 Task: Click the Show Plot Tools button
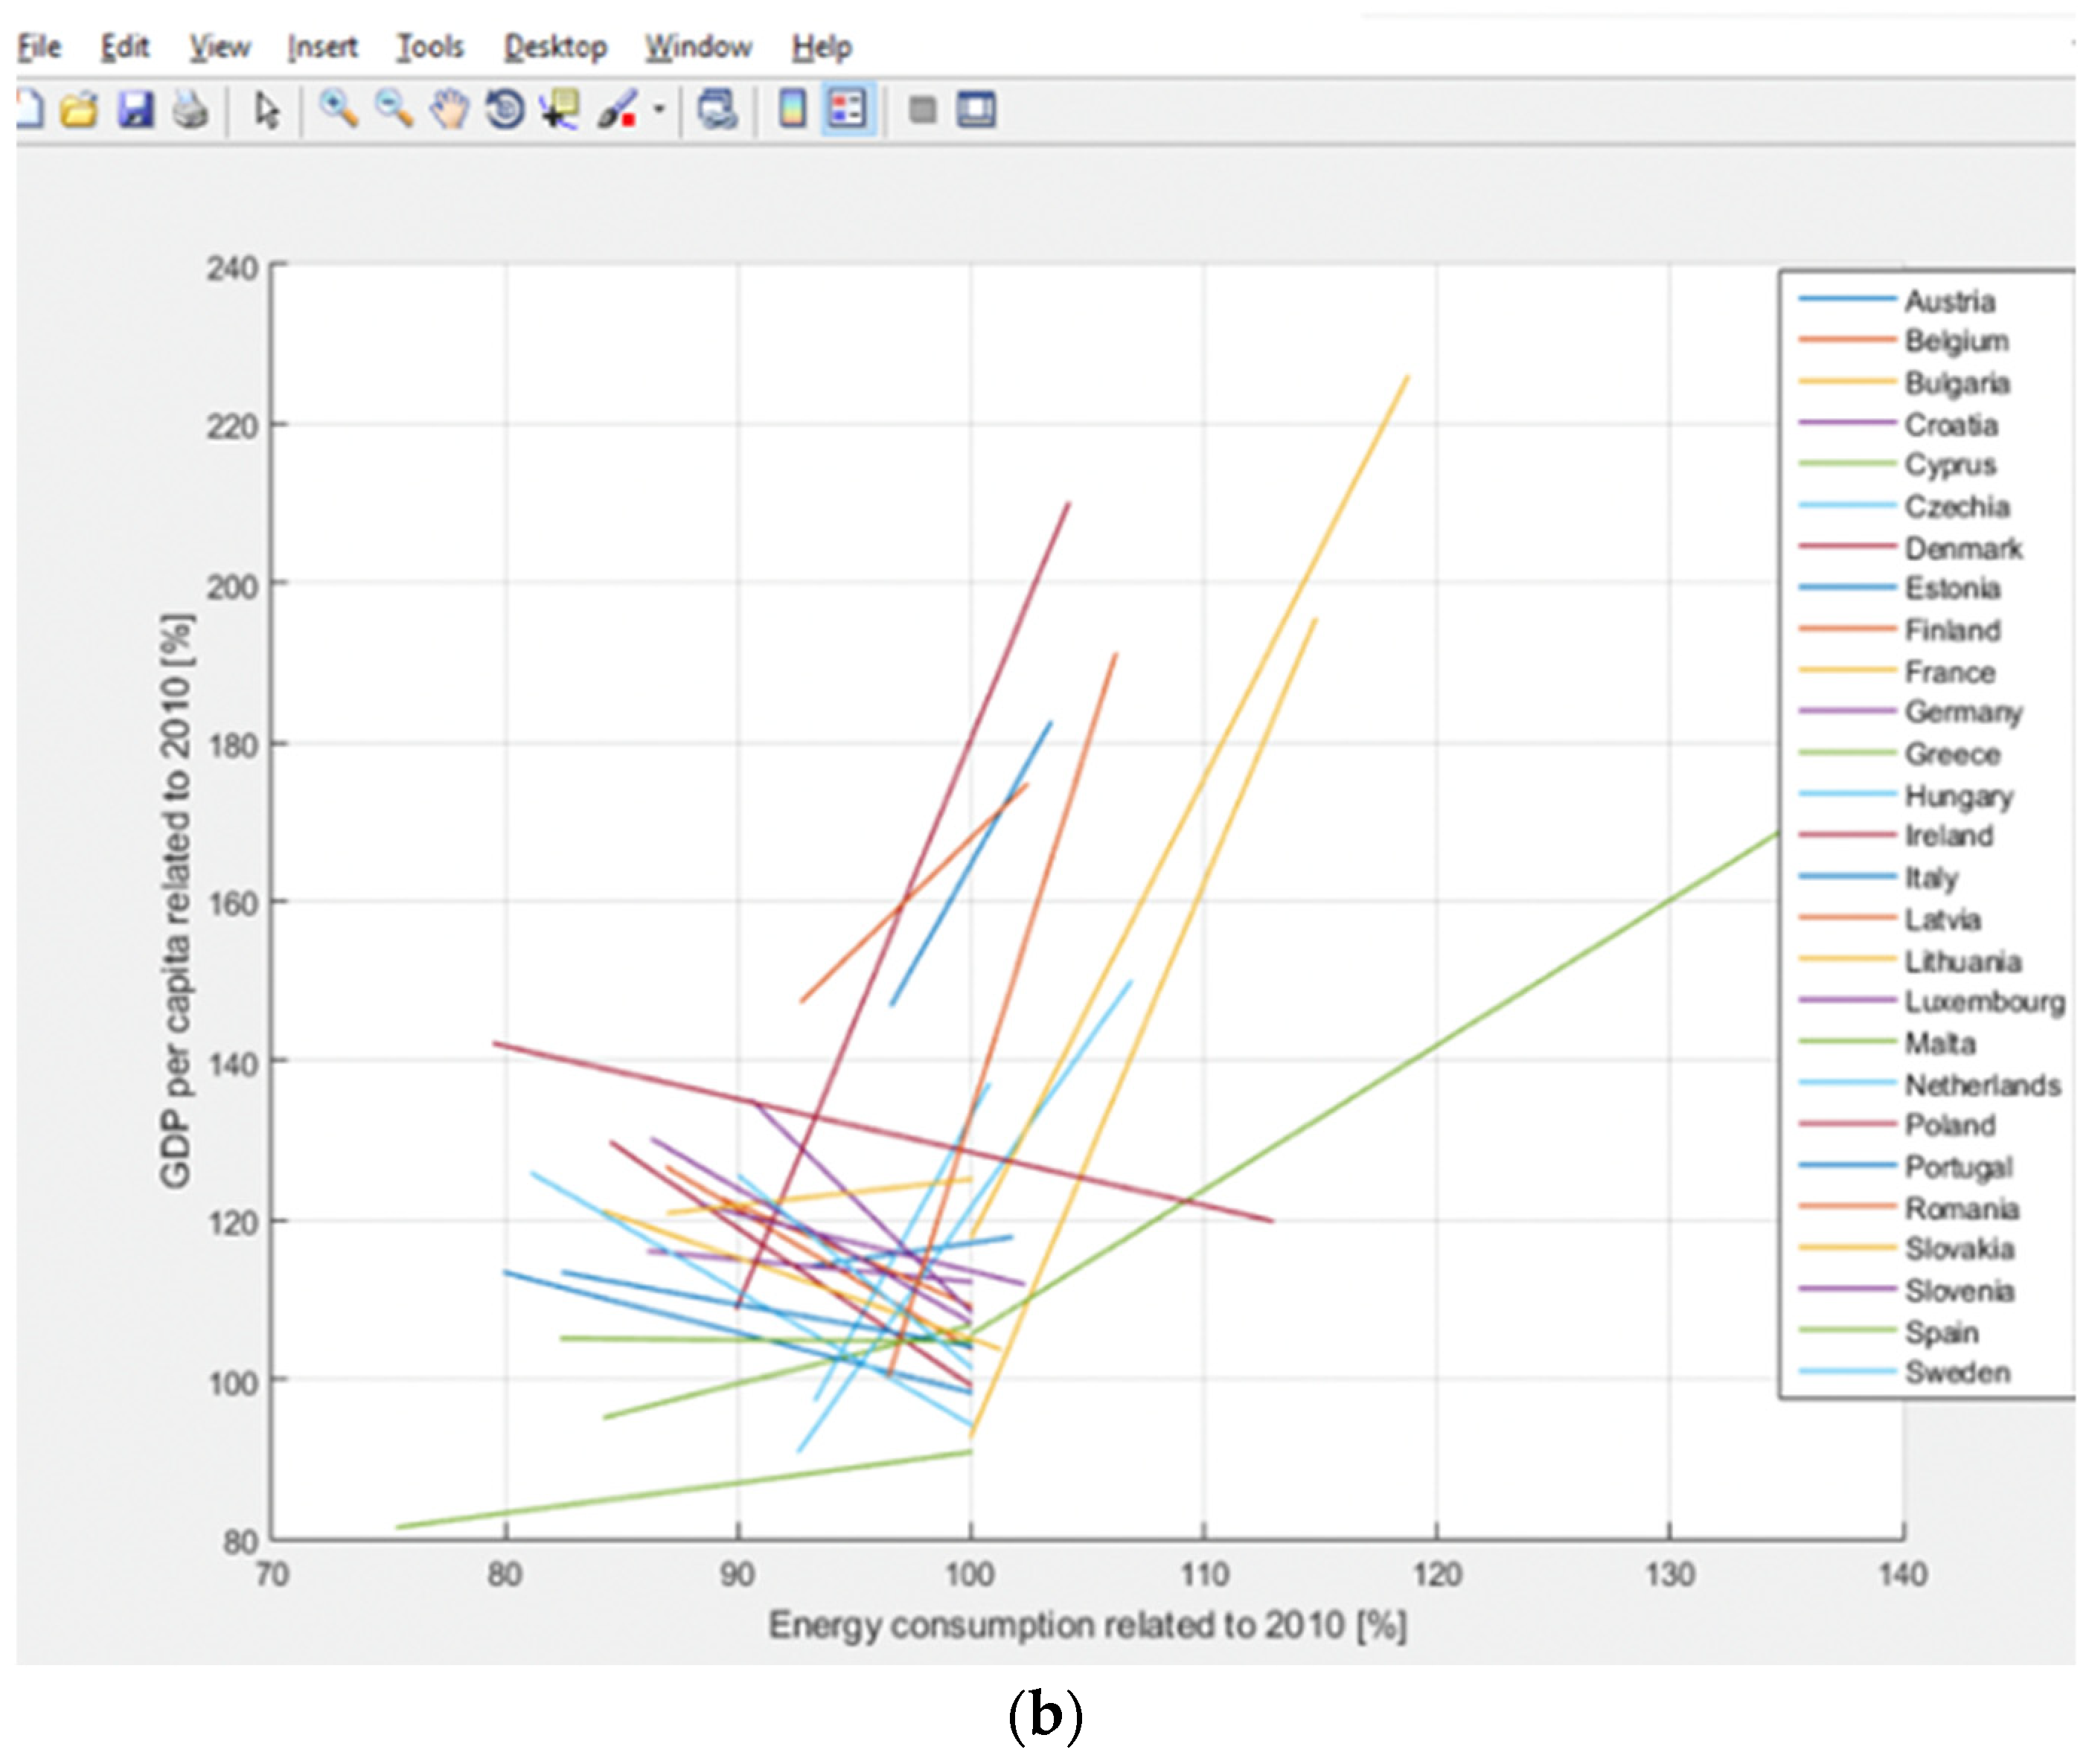point(976,108)
